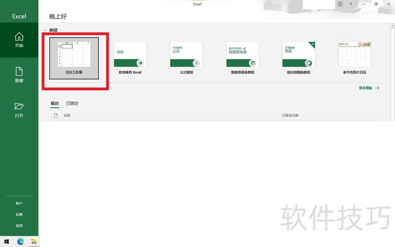Image resolution: width=395 pixels, height=247 pixels.
Task: Open the 超出饼图的教程 template
Action: coord(299,58)
